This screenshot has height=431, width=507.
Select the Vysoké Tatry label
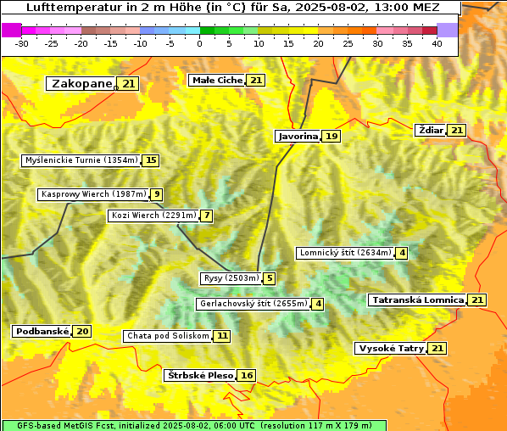pos(391,349)
